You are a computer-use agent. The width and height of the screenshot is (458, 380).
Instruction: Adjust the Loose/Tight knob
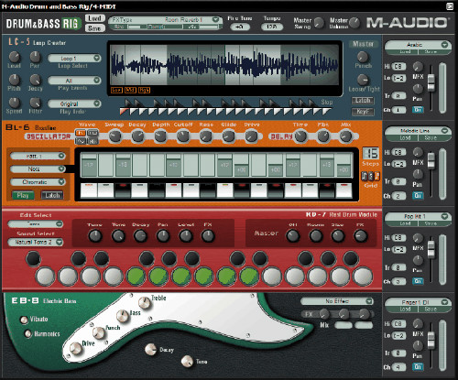pyautogui.click(x=363, y=80)
